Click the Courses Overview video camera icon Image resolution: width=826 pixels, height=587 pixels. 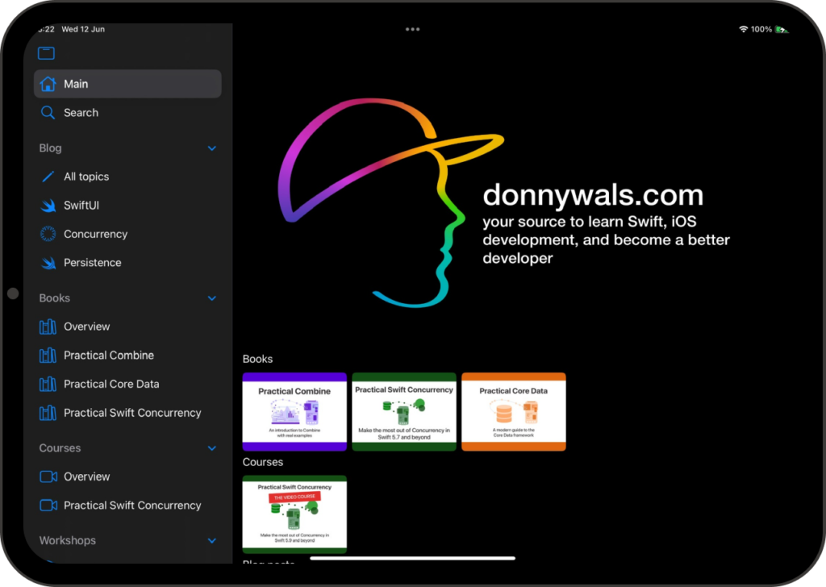[48, 477]
